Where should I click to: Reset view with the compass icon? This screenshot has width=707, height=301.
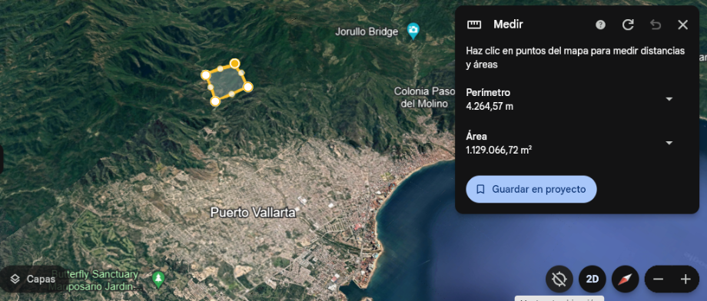tap(625, 279)
